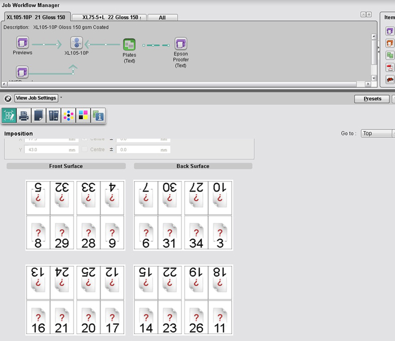Click the partially hidden node below Previews

[22, 72]
